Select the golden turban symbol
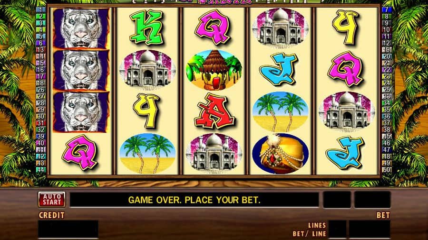This screenshot has width=428, height=240. pos(281,153)
